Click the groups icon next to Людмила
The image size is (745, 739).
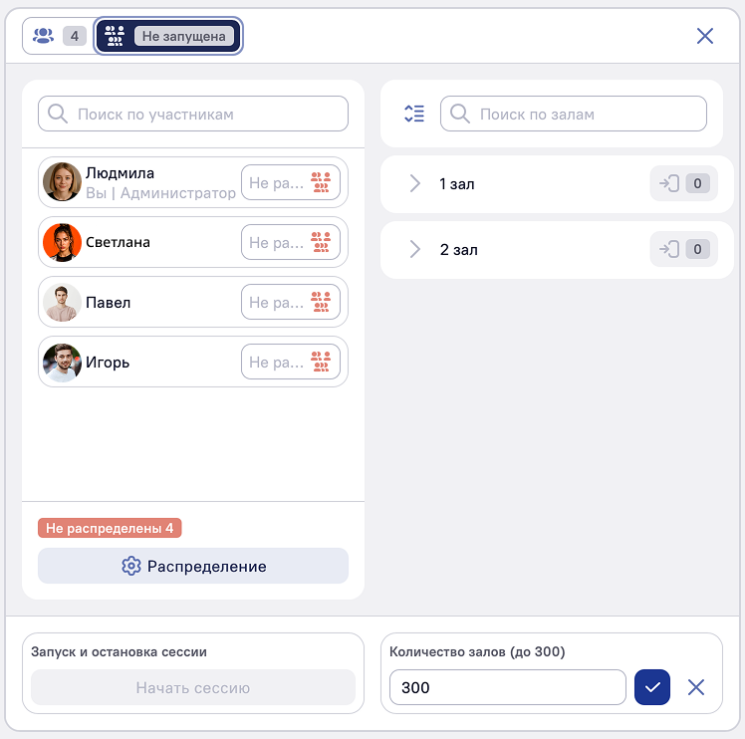tap(321, 182)
